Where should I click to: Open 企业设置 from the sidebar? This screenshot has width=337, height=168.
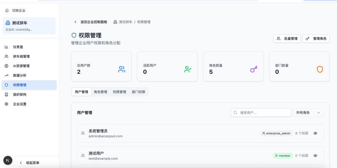pyautogui.click(x=29, y=104)
